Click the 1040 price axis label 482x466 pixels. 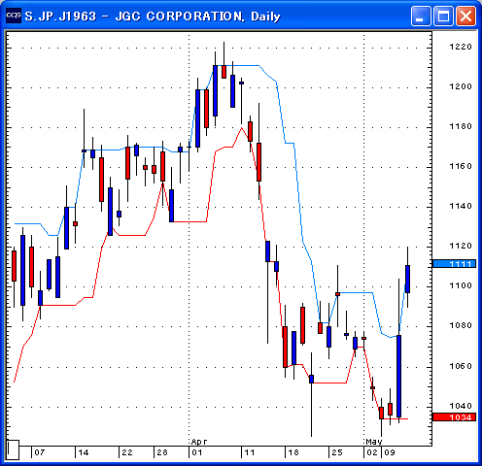tap(461, 406)
